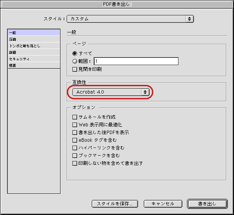Select トンボと断ち落とし in the category list
234x215 pixels.
point(34,46)
